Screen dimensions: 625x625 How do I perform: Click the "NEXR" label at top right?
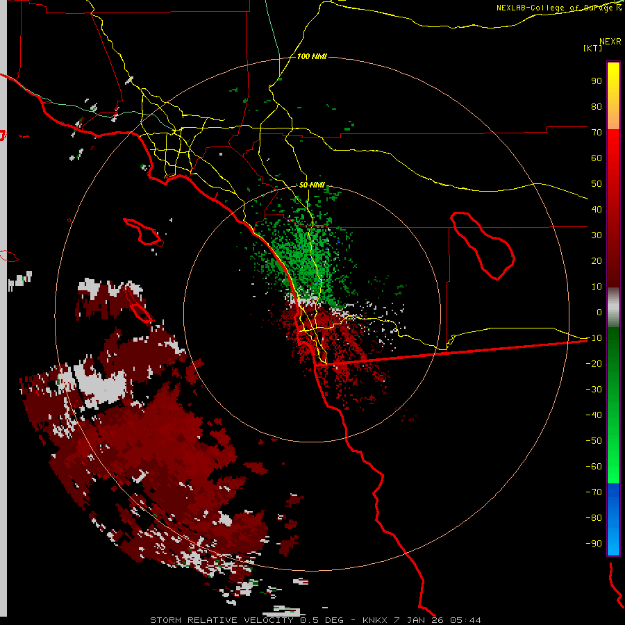[610, 42]
